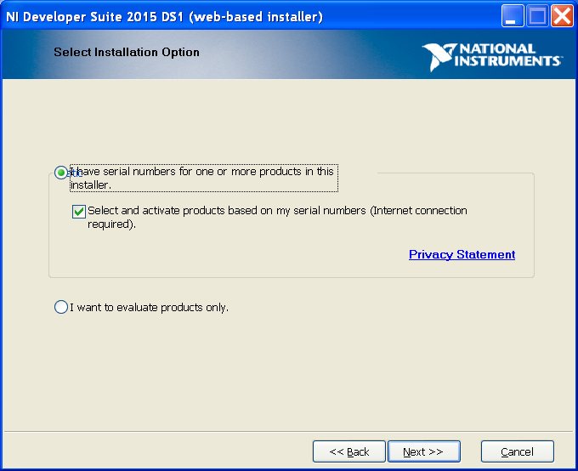The image size is (578, 471).
Task: Click the installer title bar text
Action: [x=164, y=17]
